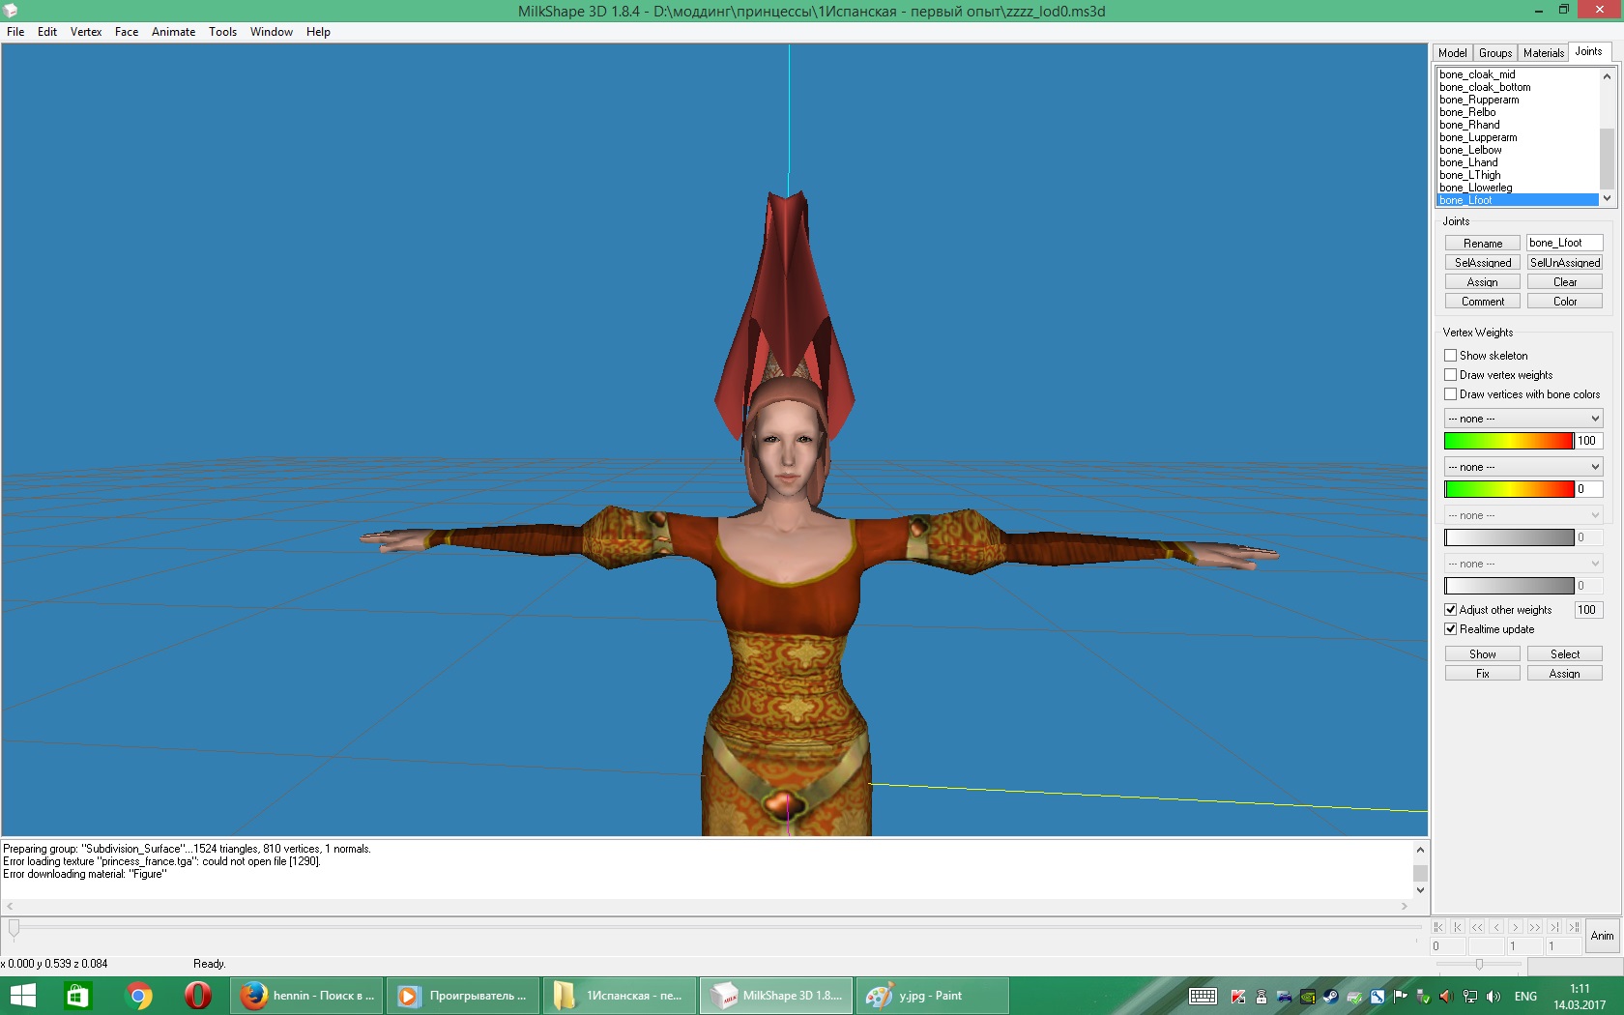Open the touch keyboard tray icon
The image size is (1624, 1015).
pyautogui.click(x=1203, y=997)
